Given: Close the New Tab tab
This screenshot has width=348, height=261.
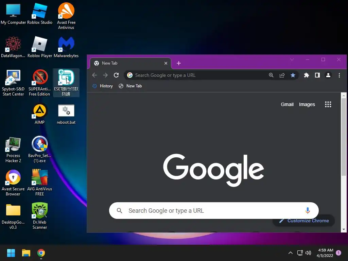Looking at the screenshot, I should pyautogui.click(x=166, y=63).
